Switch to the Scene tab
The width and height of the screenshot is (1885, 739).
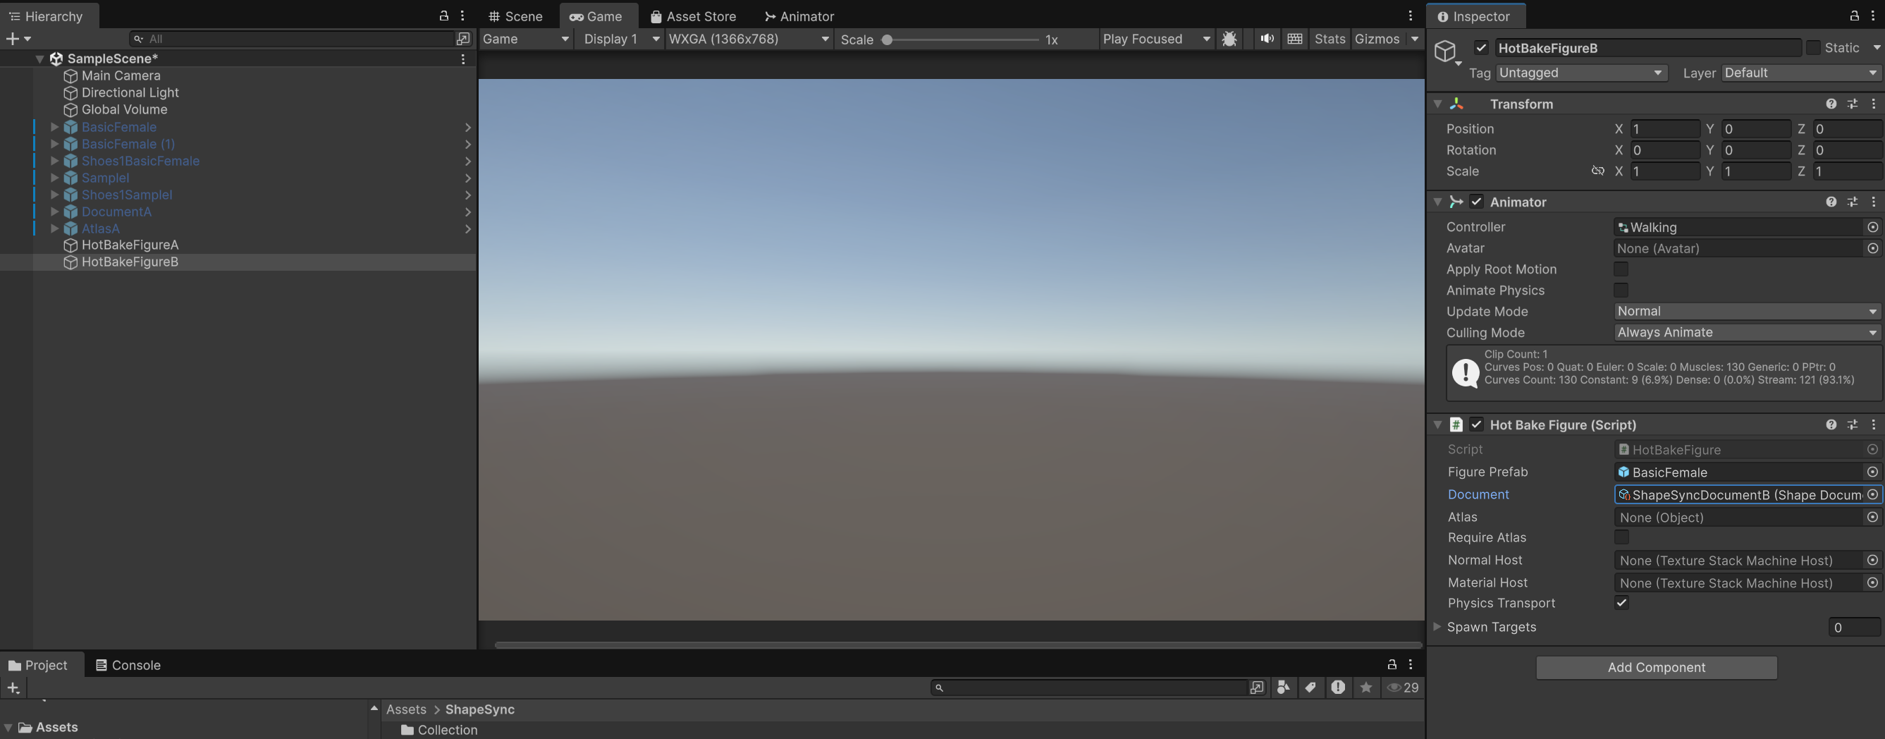pyautogui.click(x=517, y=16)
